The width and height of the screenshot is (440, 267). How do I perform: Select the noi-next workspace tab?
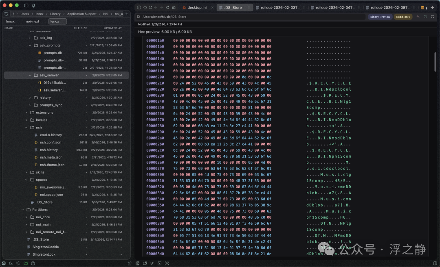(x=33, y=21)
